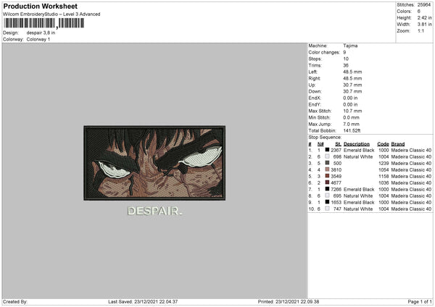Click the Color changes value 9
The height and width of the screenshot is (307, 435).
tap(344, 52)
